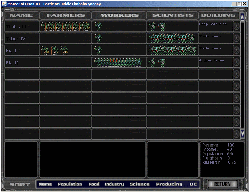Click the Income value +0
This screenshot has width=249, height=192.
[x=229, y=149]
